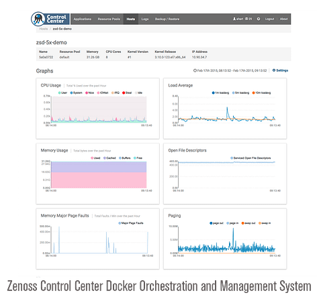Click the Memory Major Page Faults title

click(x=64, y=216)
